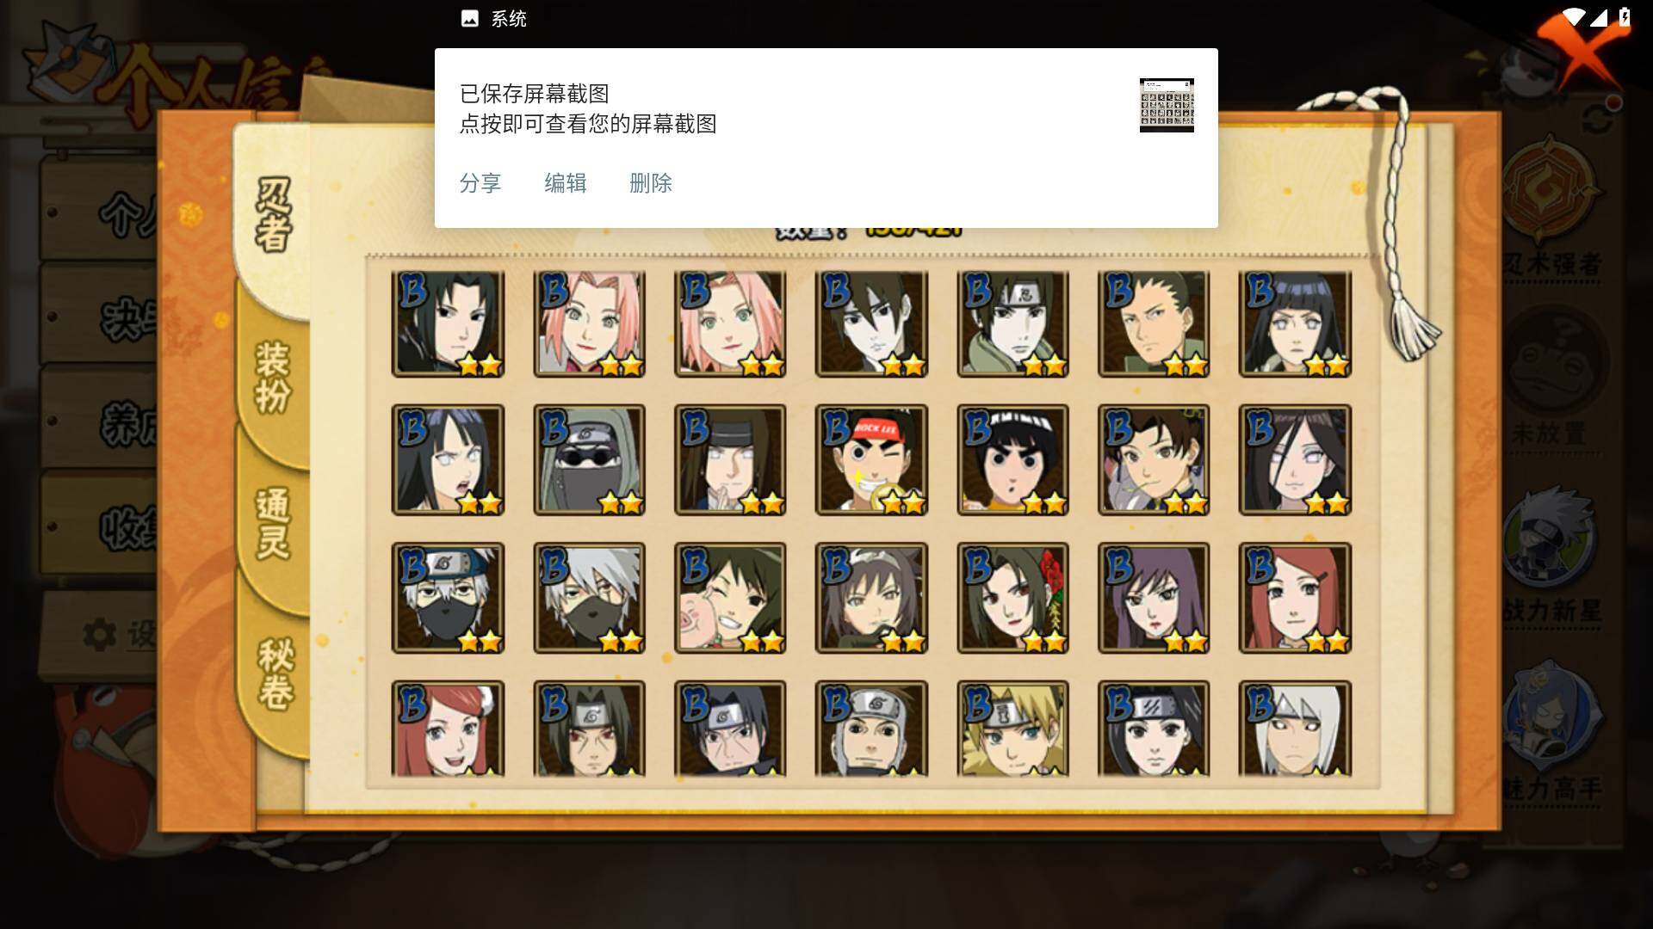
Task: Choose Rock Lee winking portrait with red headband
Action: (871, 460)
